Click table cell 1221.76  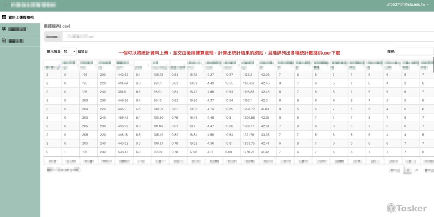click(x=250, y=135)
